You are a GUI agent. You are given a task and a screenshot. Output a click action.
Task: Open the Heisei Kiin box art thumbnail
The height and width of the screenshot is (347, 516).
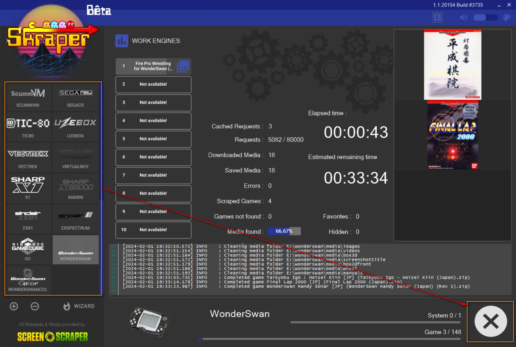[452, 65]
